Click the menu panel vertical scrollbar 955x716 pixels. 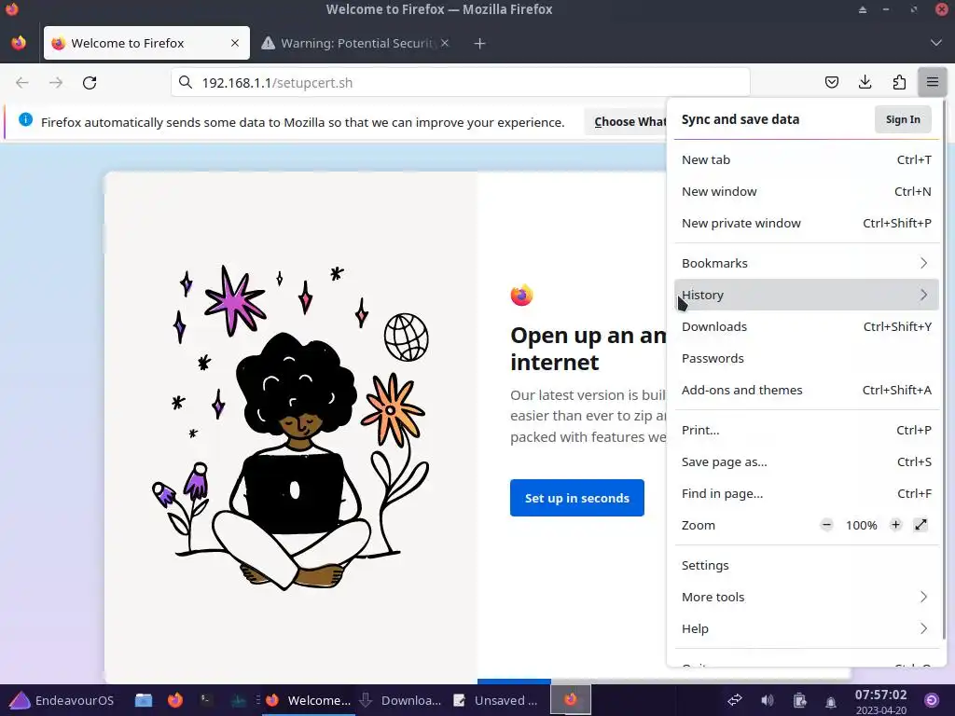(x=944, y=371)
